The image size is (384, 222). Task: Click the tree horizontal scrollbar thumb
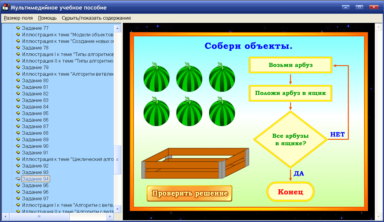tap(39, 217)
